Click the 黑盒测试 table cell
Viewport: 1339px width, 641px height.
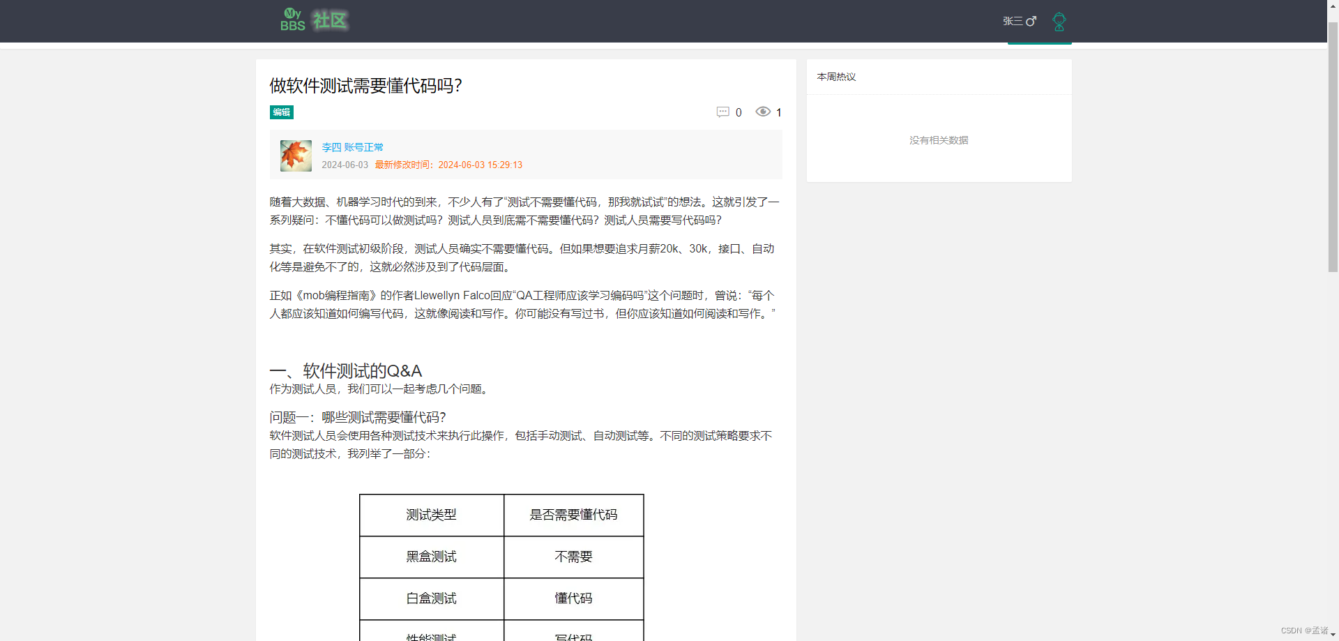point(432,557)
